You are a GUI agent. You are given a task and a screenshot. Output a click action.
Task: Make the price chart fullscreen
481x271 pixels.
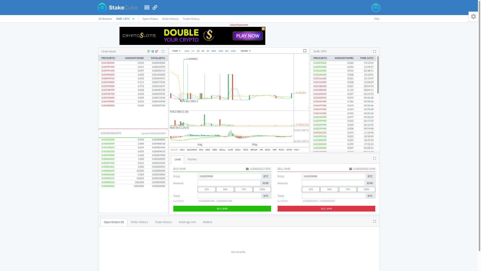(x=305, y=51)
